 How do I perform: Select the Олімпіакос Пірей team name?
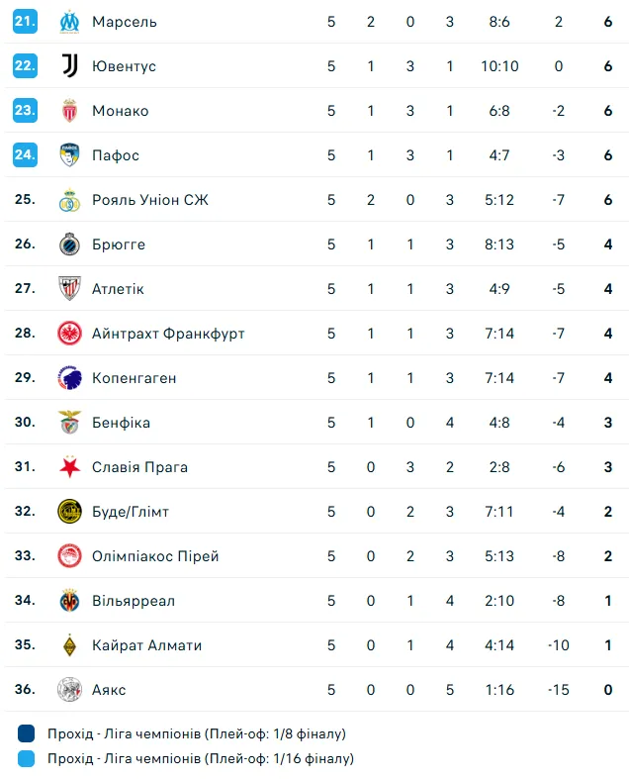(x=155, y=556)
